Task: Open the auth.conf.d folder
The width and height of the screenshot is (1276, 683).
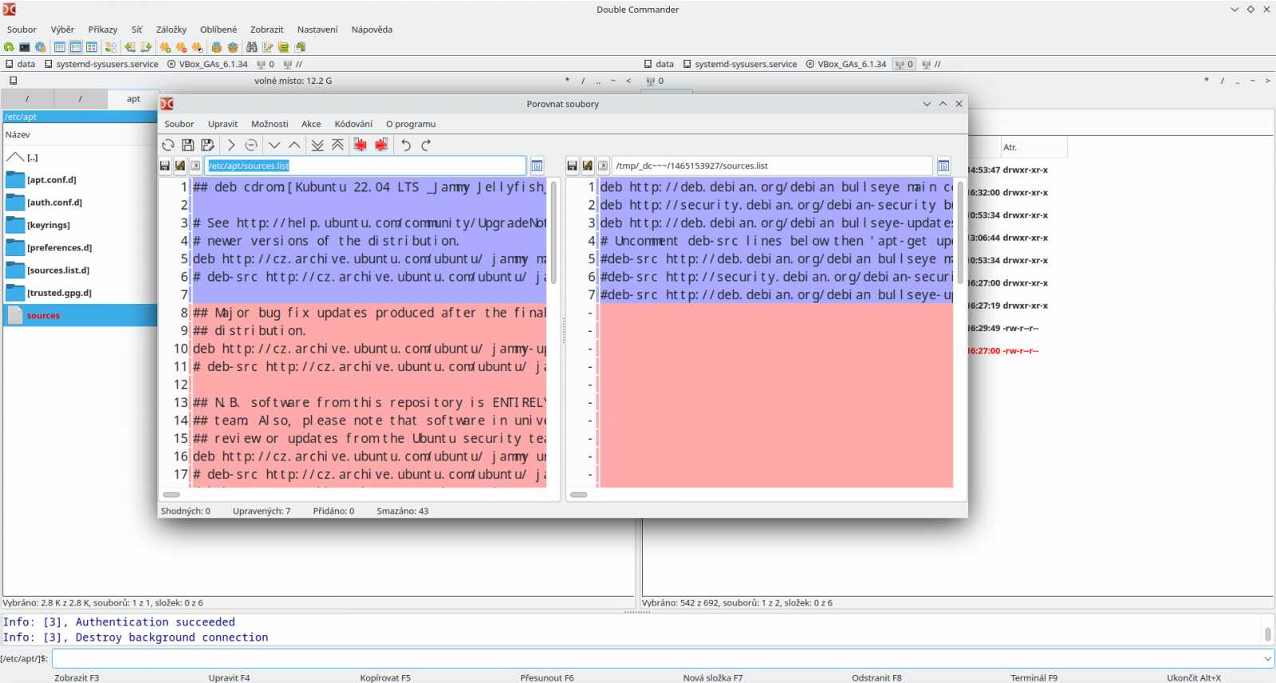Action: [54, 203]
